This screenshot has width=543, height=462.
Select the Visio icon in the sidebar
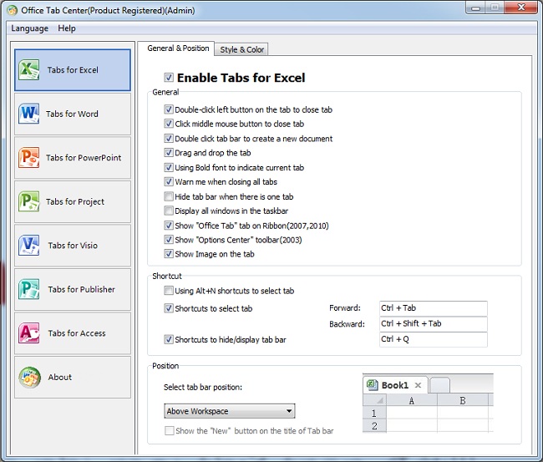(28, 245)
